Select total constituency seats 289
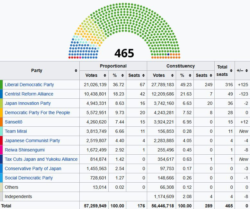Viewport: 250px width, 209px height. (209, 206)
